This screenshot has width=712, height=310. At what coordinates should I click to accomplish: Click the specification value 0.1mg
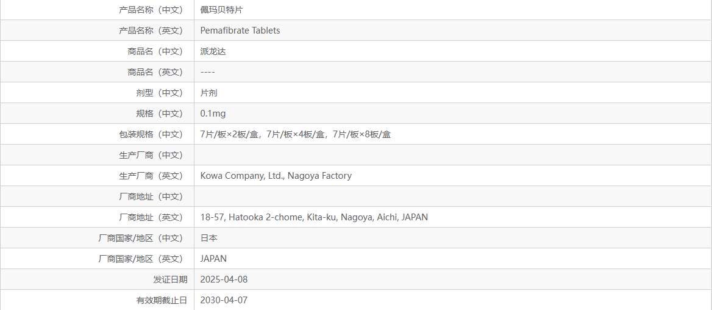pos(213,114)
